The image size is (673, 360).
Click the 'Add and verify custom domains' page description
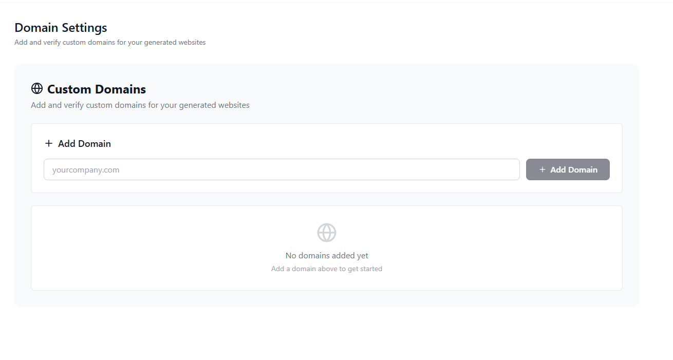(110, 42)
